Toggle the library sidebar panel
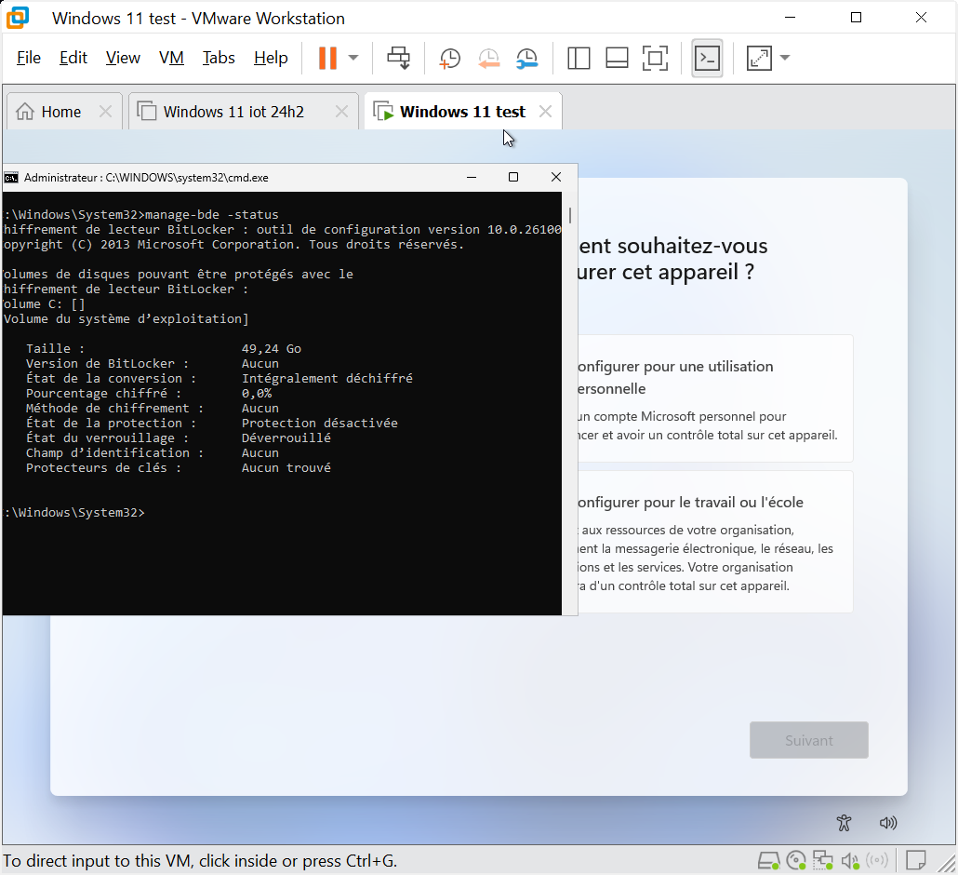This screenshot has height=875, width=958. (578, 58)
